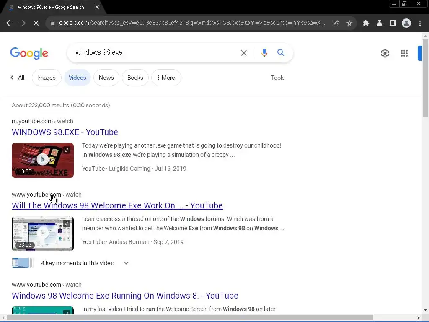Clear the search box with X icon
Viewport: 429px width, 322px height.
[243, 53]
